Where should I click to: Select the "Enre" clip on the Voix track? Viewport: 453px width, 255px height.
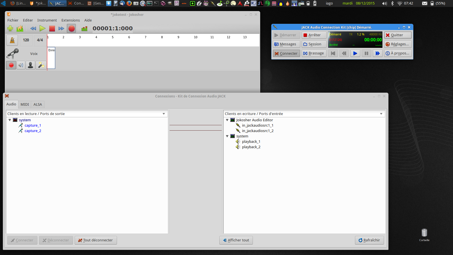pyautogui.click(x=51, y=58)
